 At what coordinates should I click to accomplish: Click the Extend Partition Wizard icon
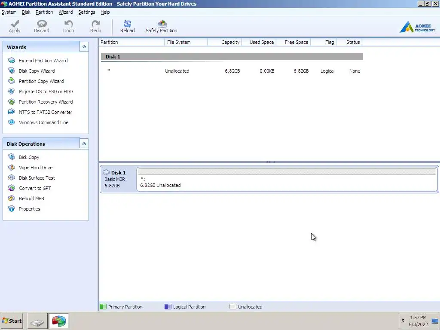pyautogui.click(x=12, y=61)
